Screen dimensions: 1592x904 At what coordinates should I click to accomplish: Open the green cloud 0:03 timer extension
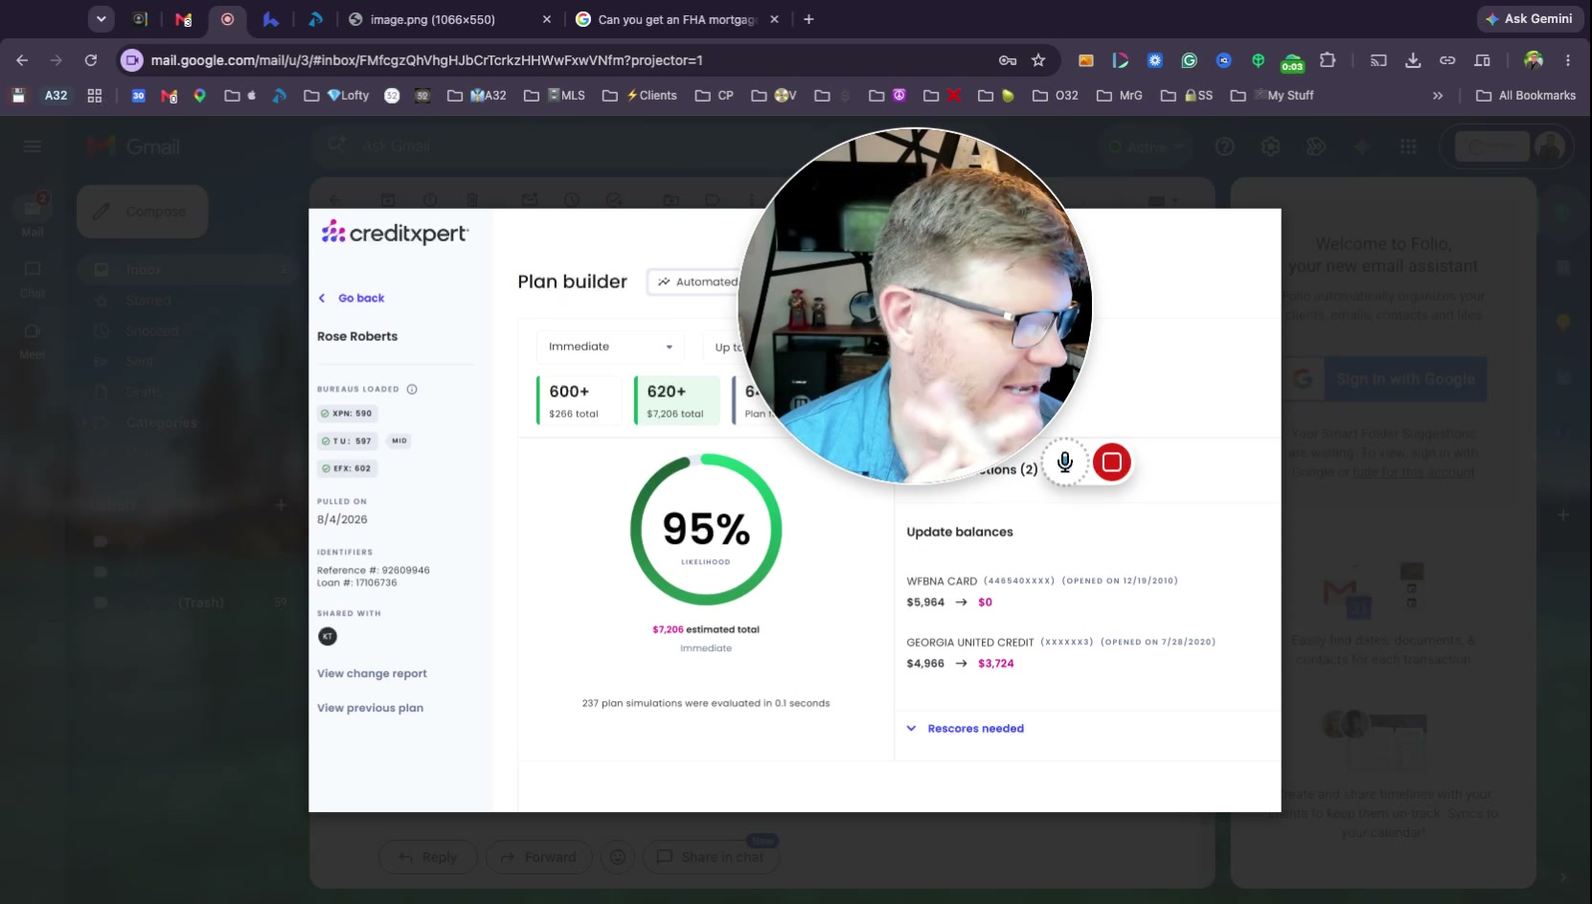[1292, 62]
